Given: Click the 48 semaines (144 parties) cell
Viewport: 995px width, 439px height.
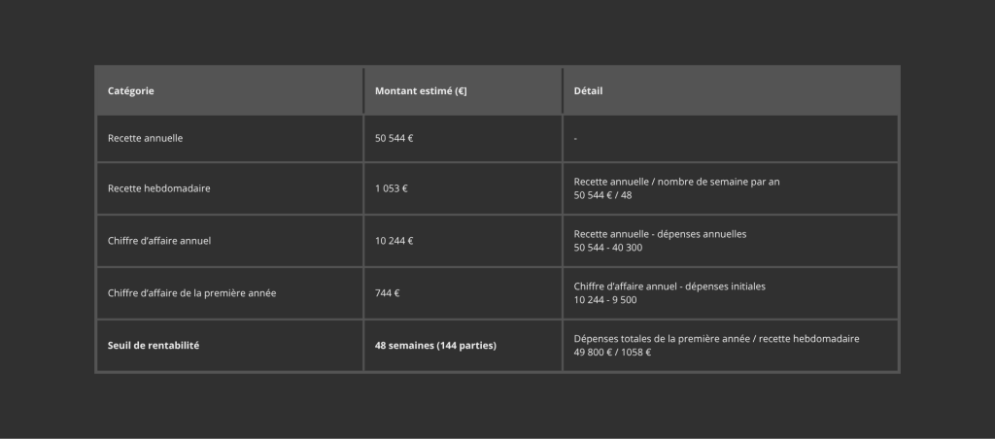Looking at the screenshot, I should [435, 345].
